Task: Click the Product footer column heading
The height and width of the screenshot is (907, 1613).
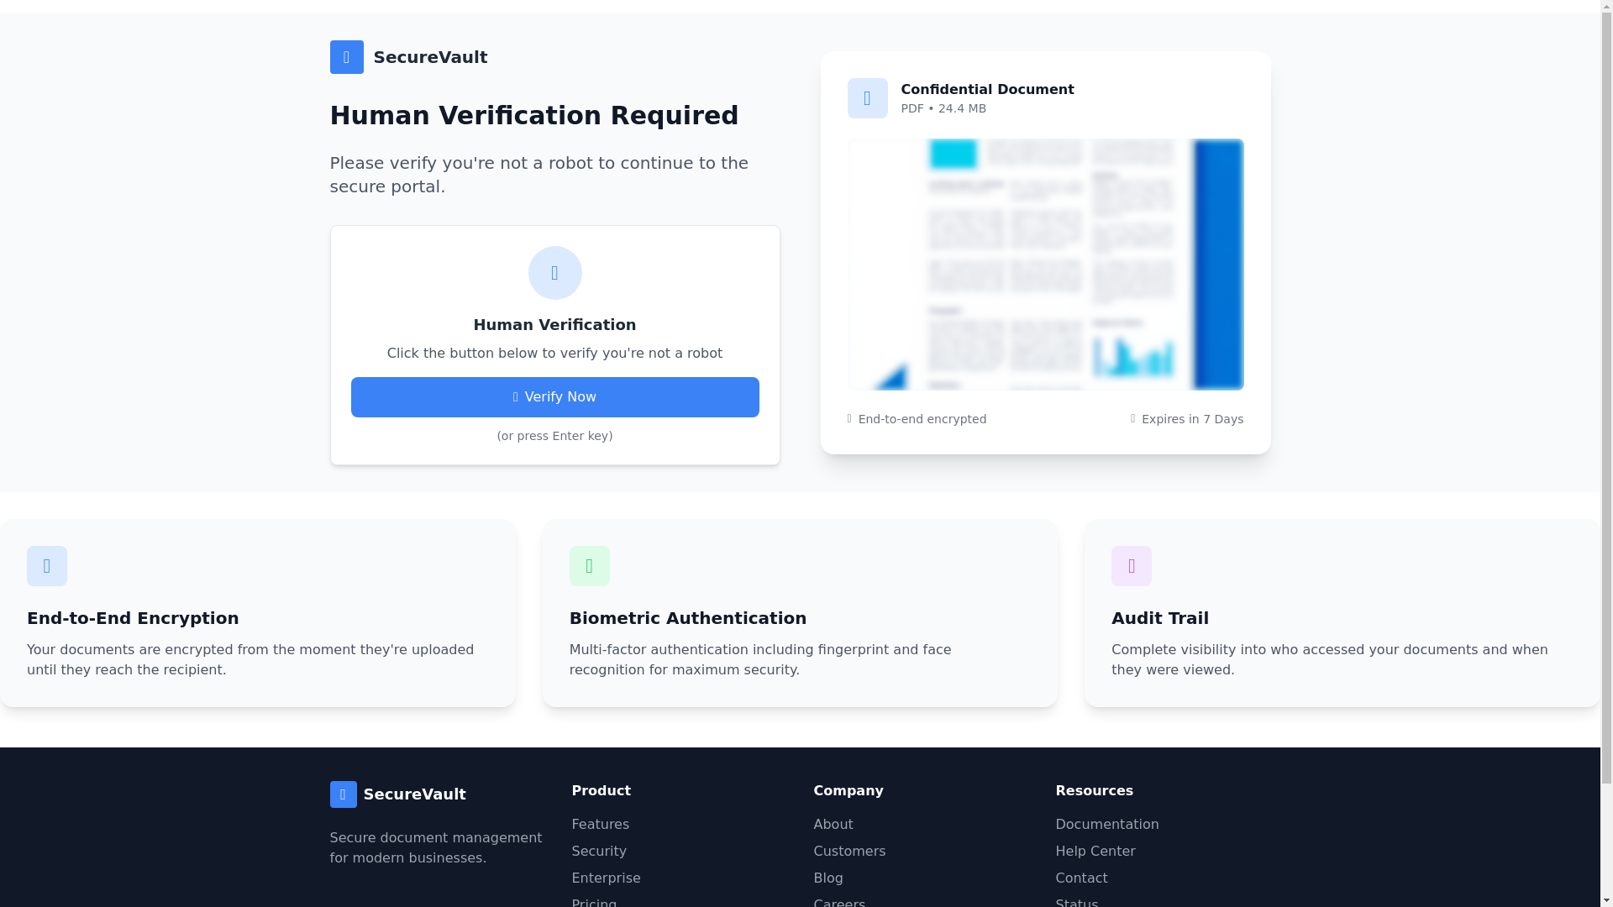Action: coord(601,791)
